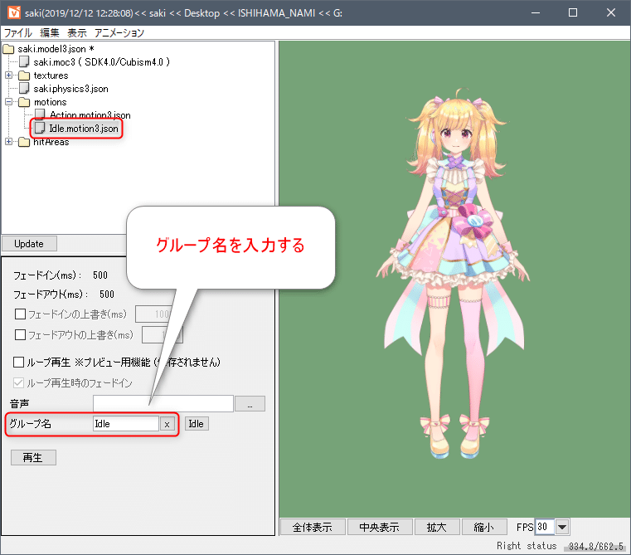The image size is (631, 555).
Task: Click the hitAreas folder icon
Action: pos(24,142)
